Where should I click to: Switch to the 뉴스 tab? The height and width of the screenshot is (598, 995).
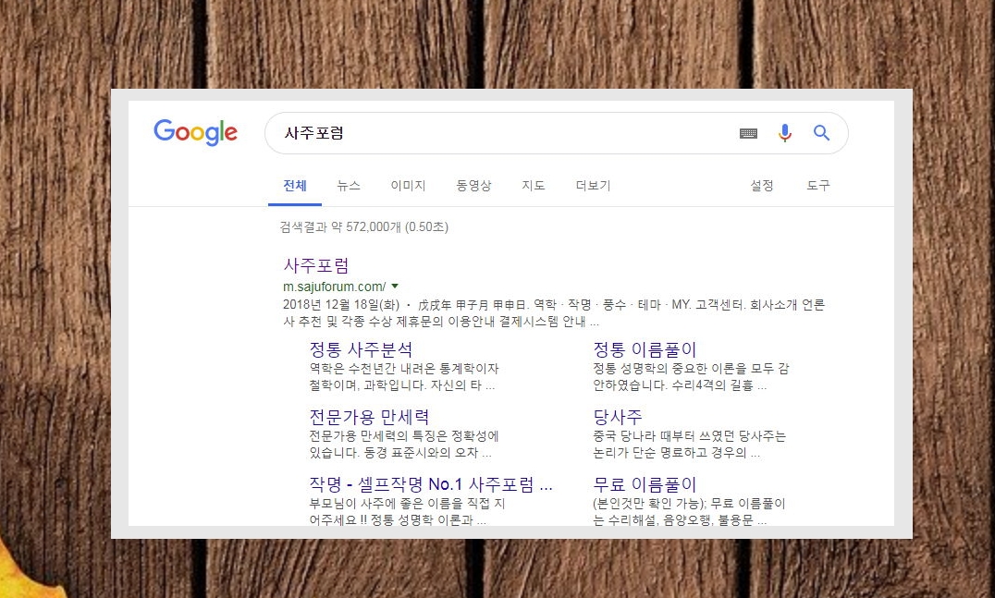[x=349, y=186]
